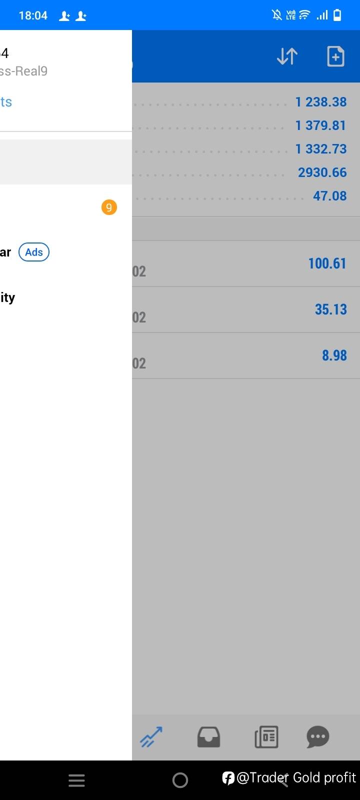Open the position with 100.61 profit
This screenshot has height=800, width=360.
click(246, 263)
